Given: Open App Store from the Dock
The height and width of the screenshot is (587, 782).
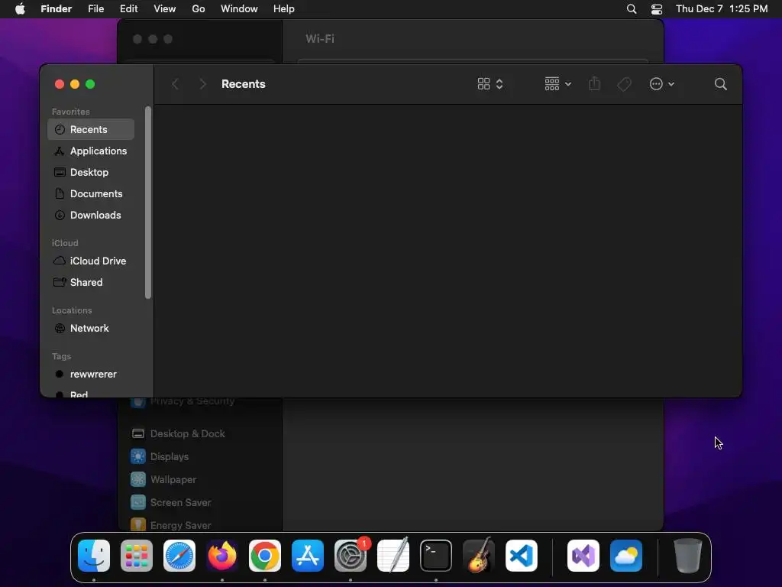Looking at the screenshot, I should (308, 556).
